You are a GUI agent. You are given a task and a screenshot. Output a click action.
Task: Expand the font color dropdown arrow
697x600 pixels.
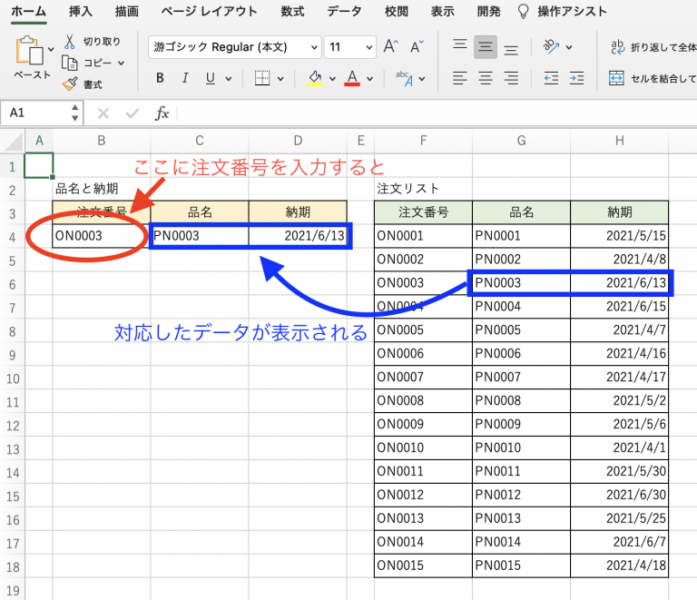point(369,79)
